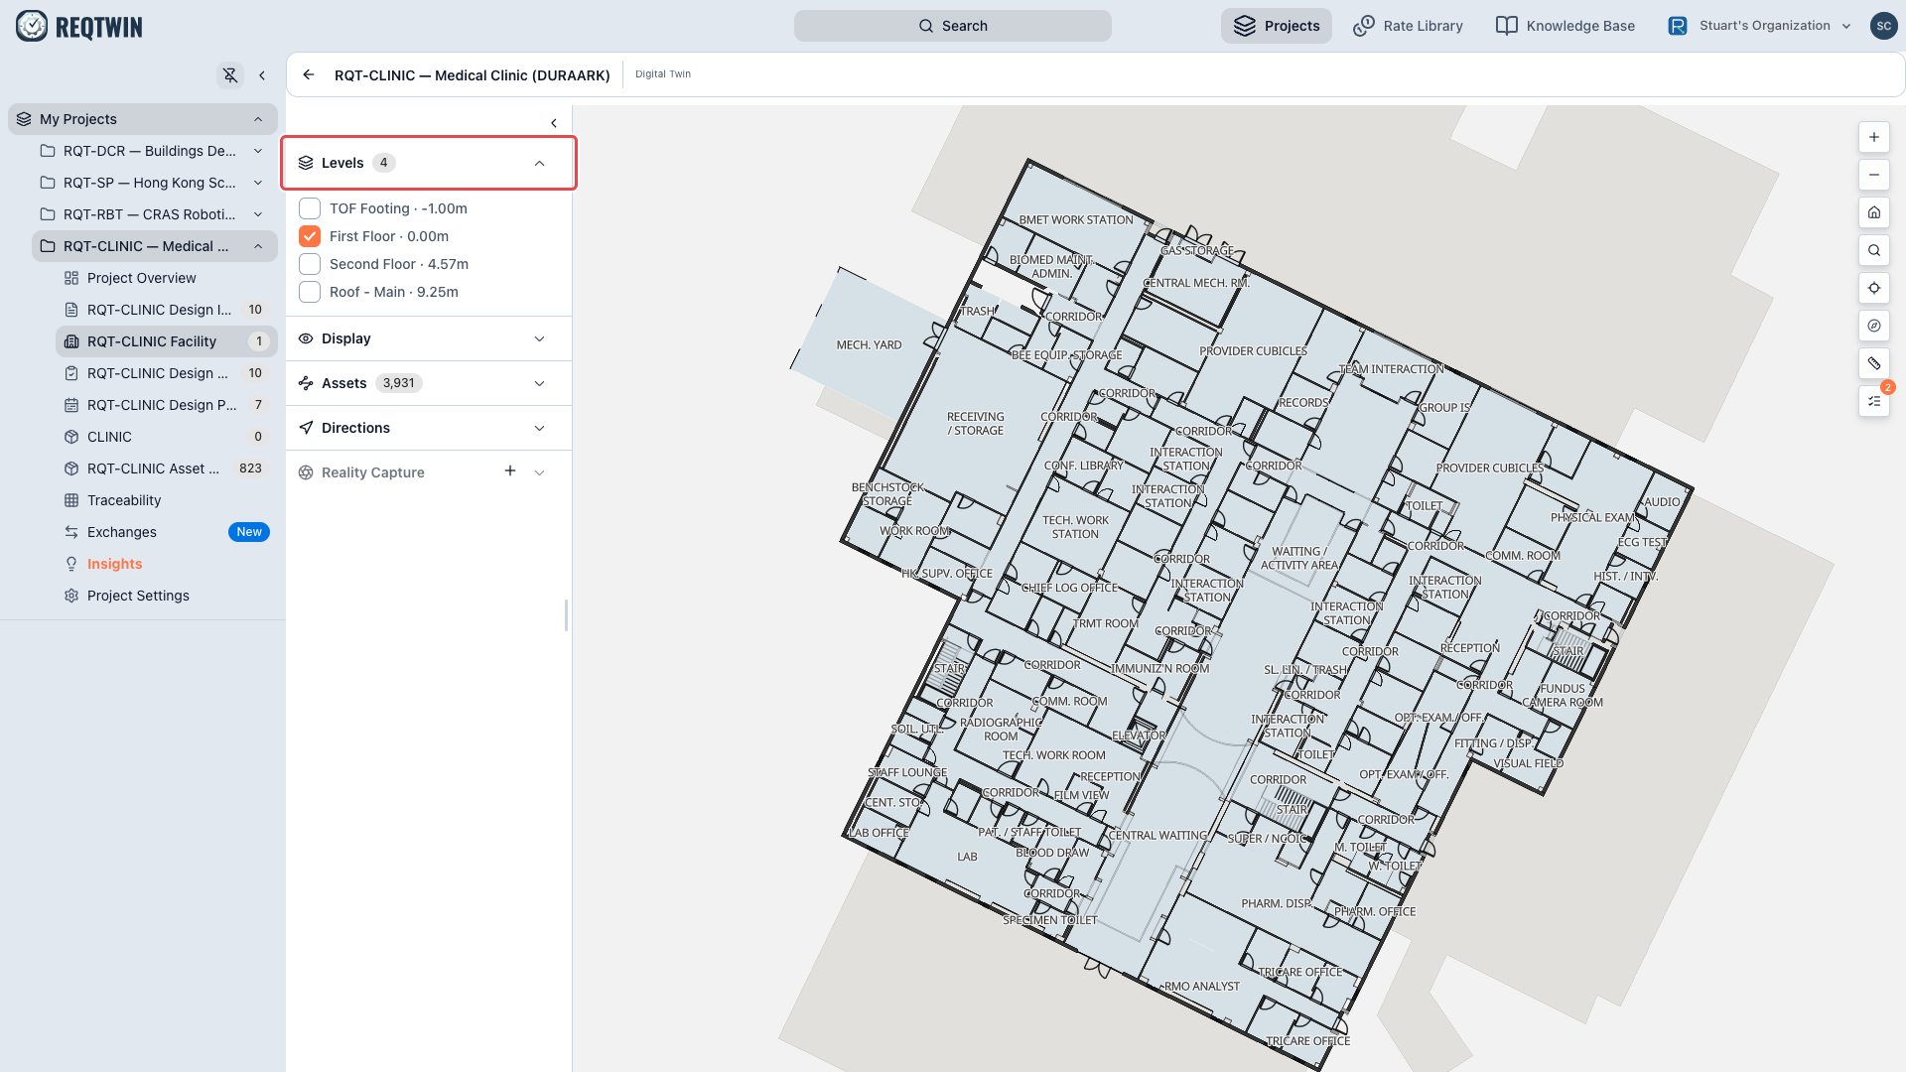
Task: Open the CLINIC sidebar item
Action: [165, 437]
